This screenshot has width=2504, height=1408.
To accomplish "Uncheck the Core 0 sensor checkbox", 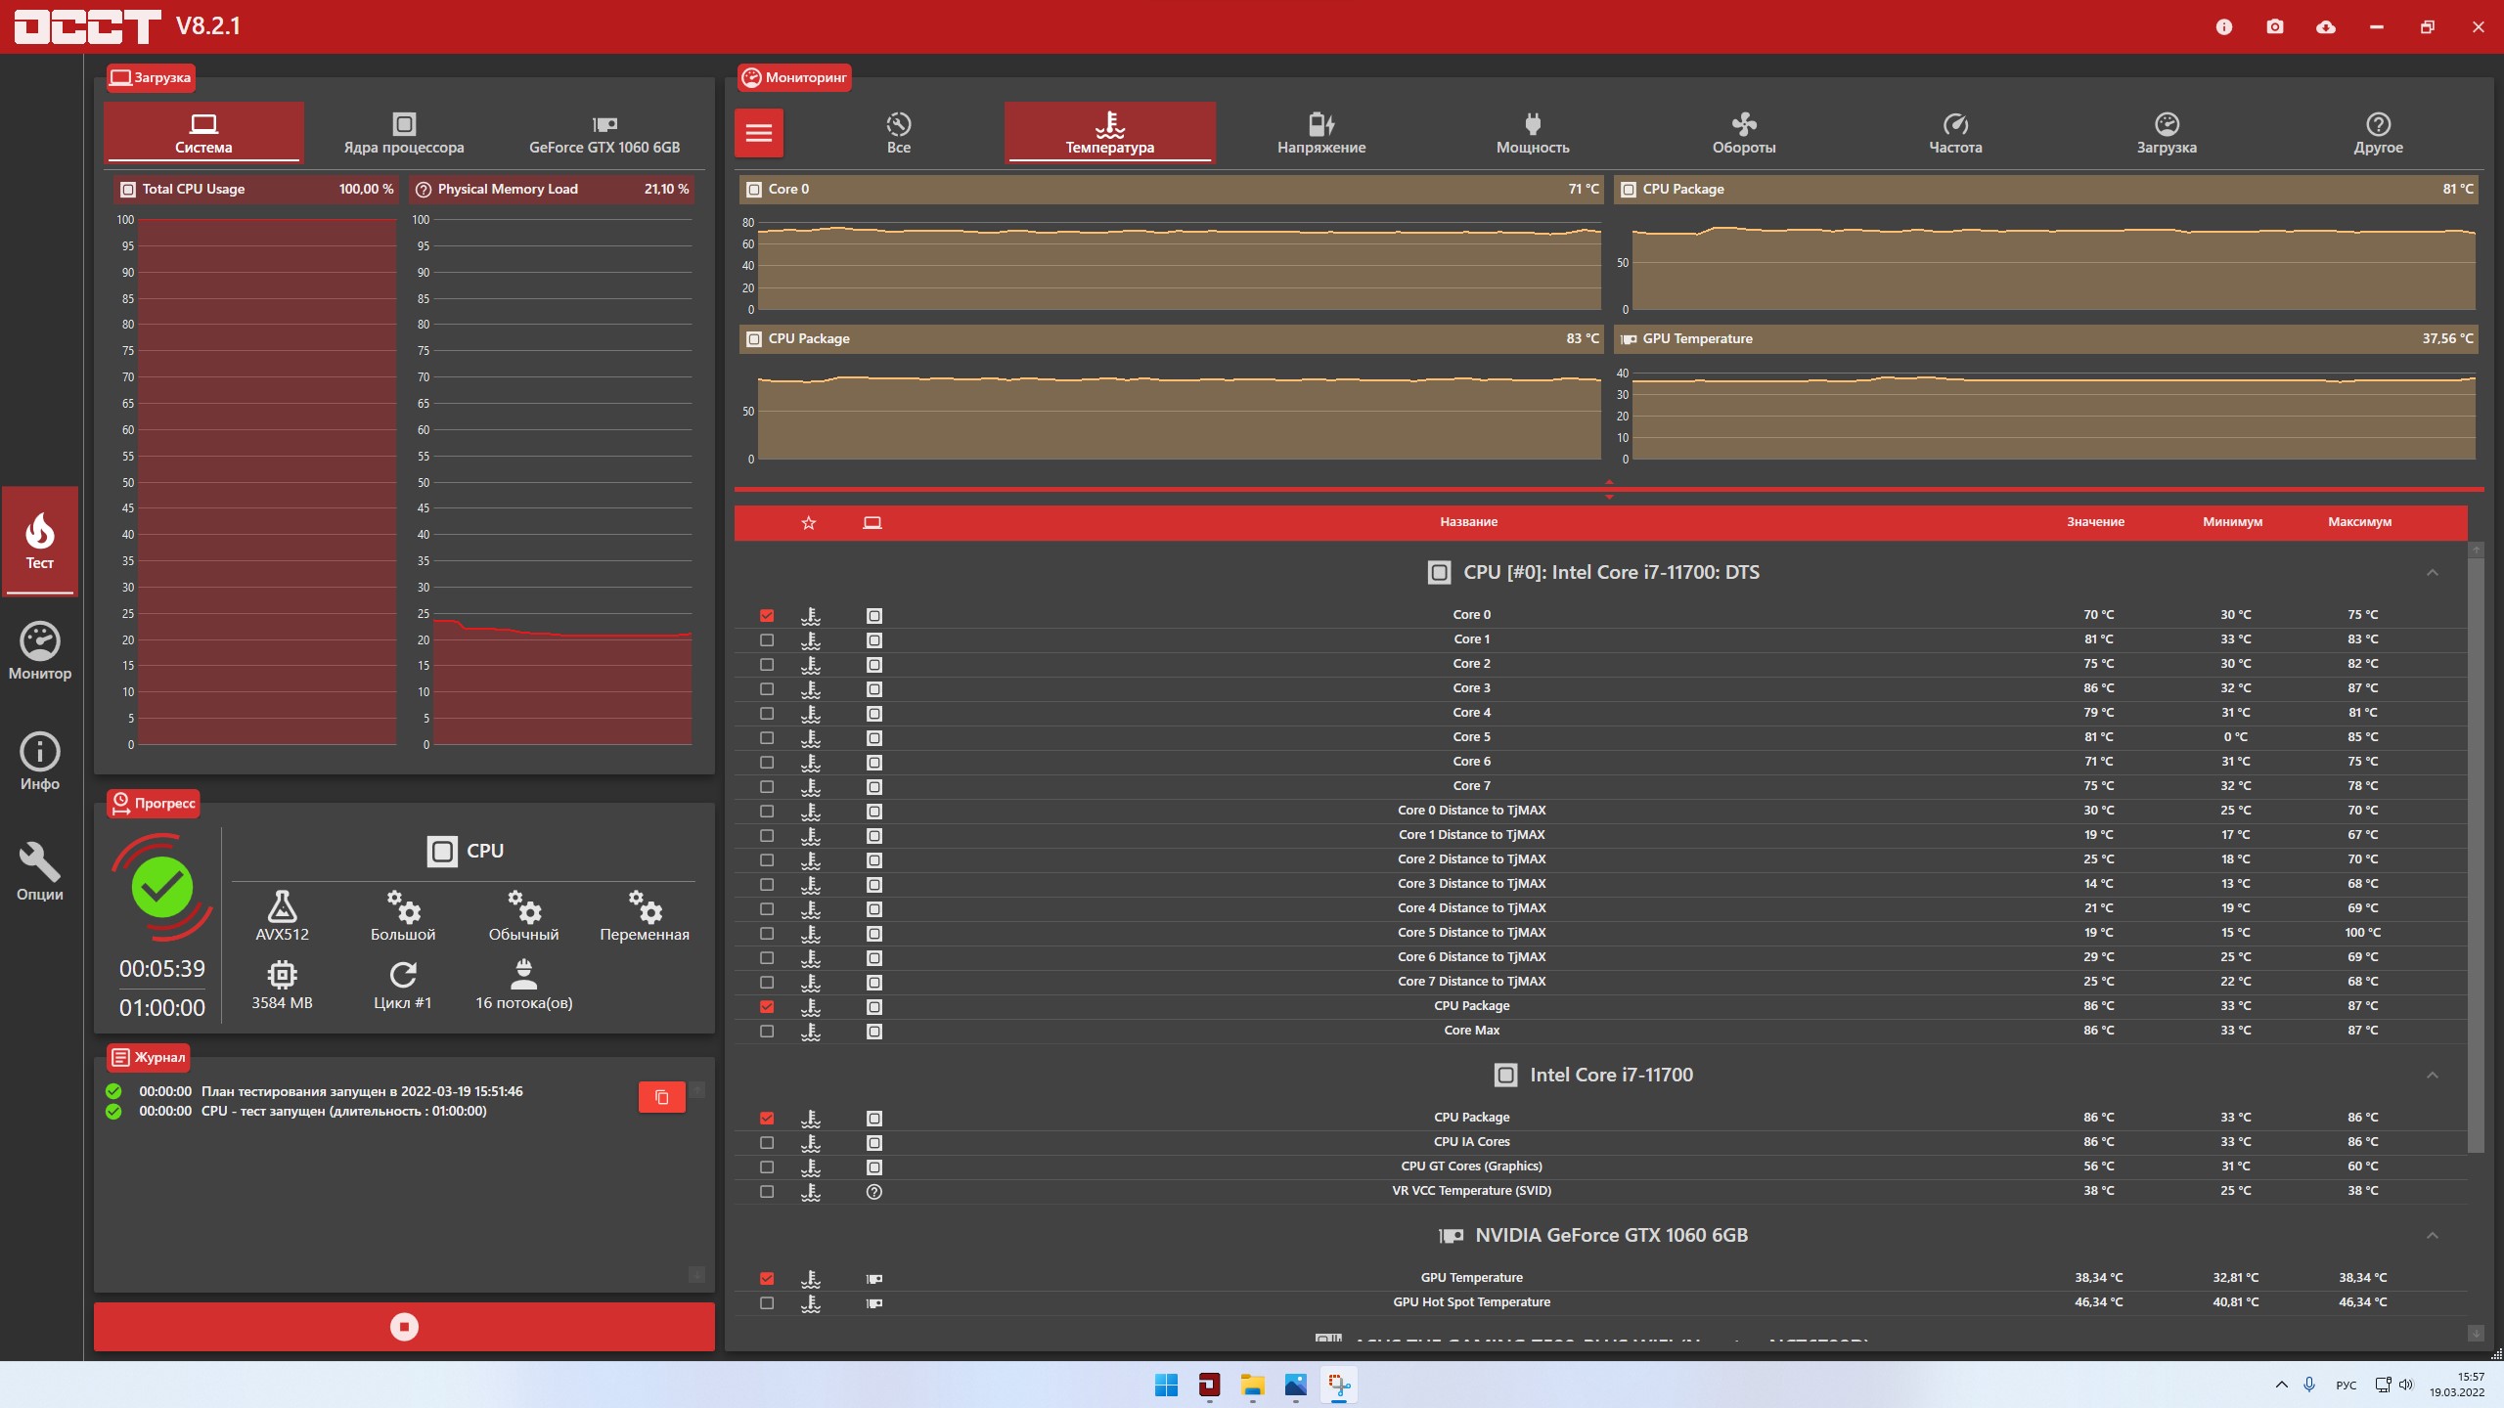I will click(767, 616).
